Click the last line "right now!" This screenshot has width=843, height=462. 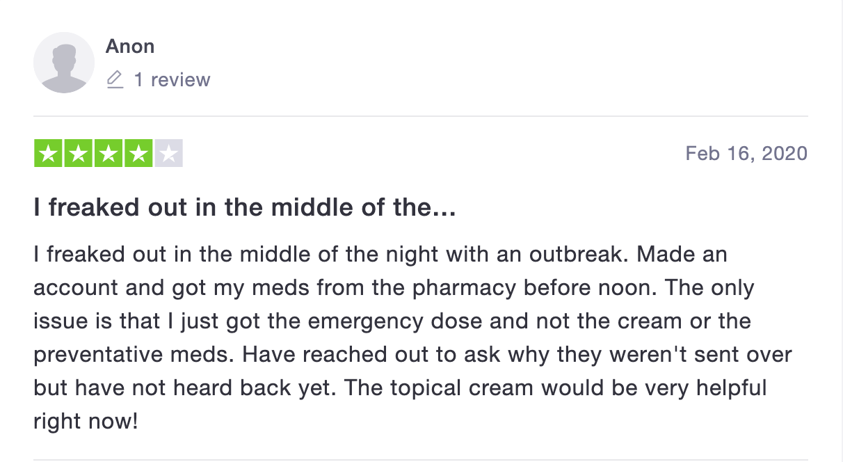tap(86, 421)
